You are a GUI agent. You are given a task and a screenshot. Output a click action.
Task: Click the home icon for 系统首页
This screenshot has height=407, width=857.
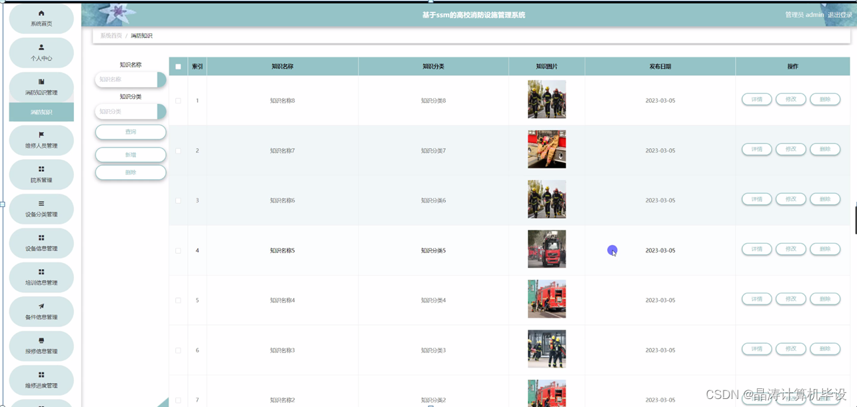pos(41,13)
